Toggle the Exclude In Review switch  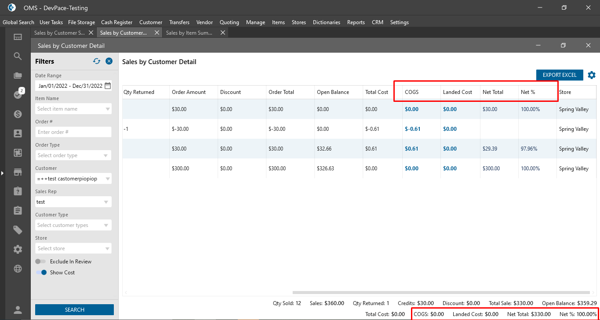pos(41,262)
